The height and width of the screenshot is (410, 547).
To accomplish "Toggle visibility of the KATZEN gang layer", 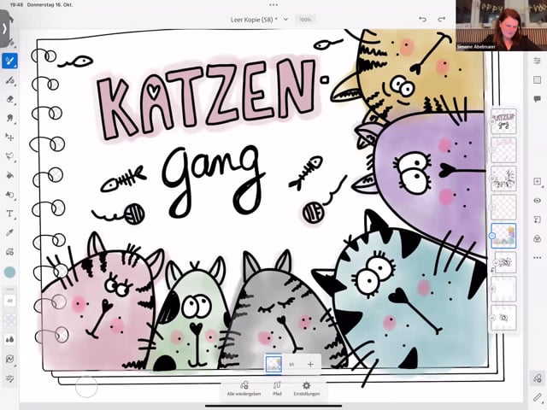I will [492, 122].
